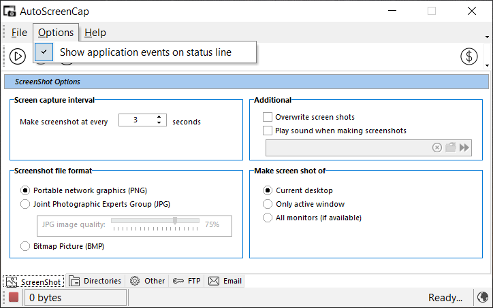493x308 pixels.
Task: Enable Play sound when making screenshots
Action: (268, 131)
